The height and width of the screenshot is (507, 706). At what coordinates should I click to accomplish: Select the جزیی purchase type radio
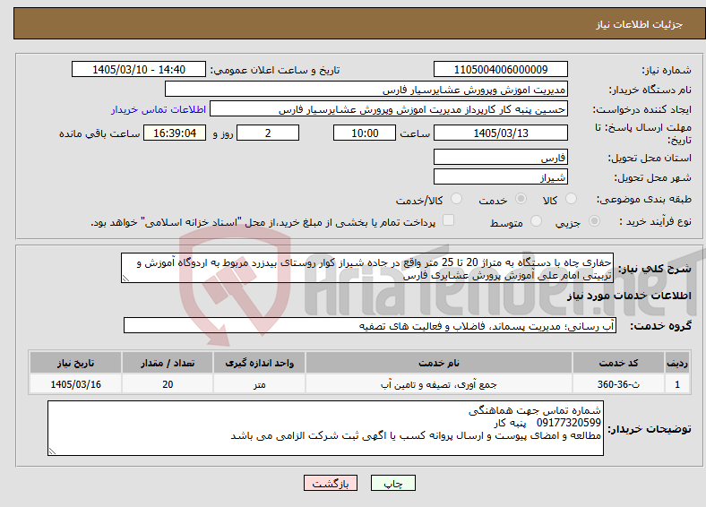(594, 220)
